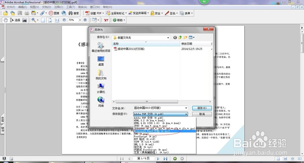Click the view menu icon in dialog
Image resolution: width=304 pixels, height=163 pixels.
pos(192,38)
